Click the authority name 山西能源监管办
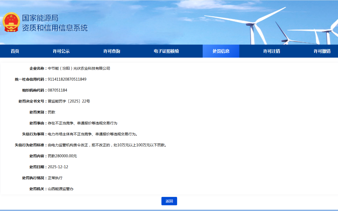Screen dimensions: 338x211 coord(61,189)
